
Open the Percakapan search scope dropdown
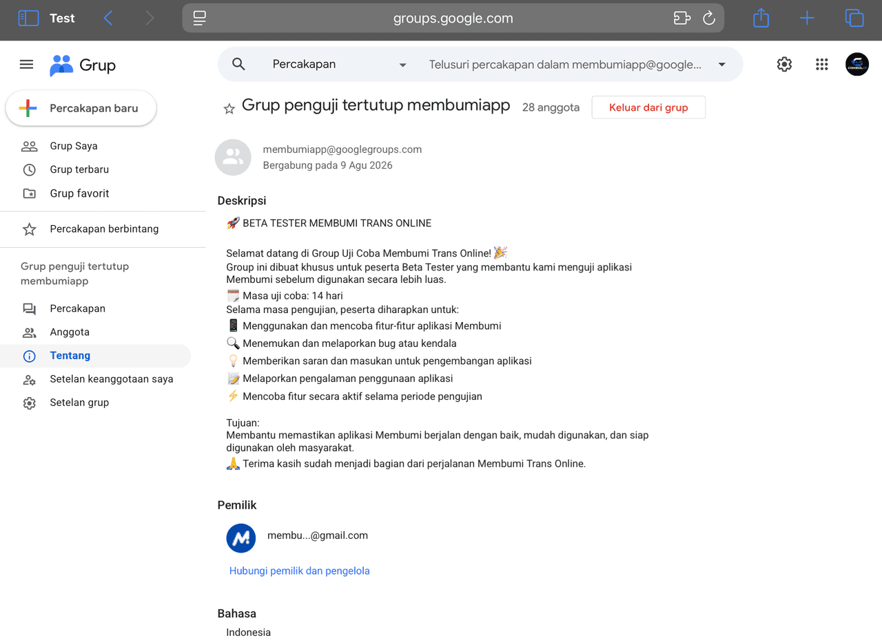[338, 64]
